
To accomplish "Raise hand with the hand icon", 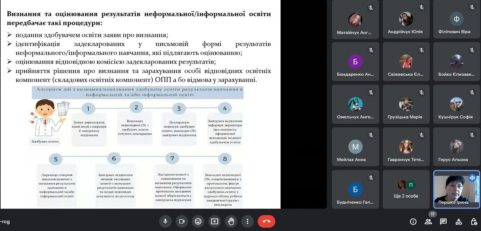I will point(231,222).
